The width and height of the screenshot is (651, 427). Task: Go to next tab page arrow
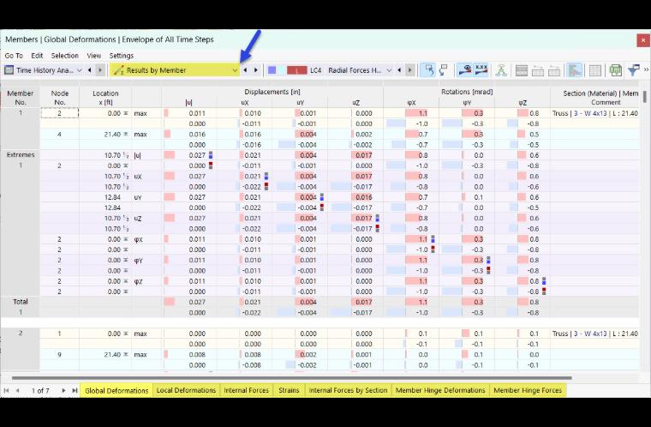pyautogui.click(x=63, y=390)
